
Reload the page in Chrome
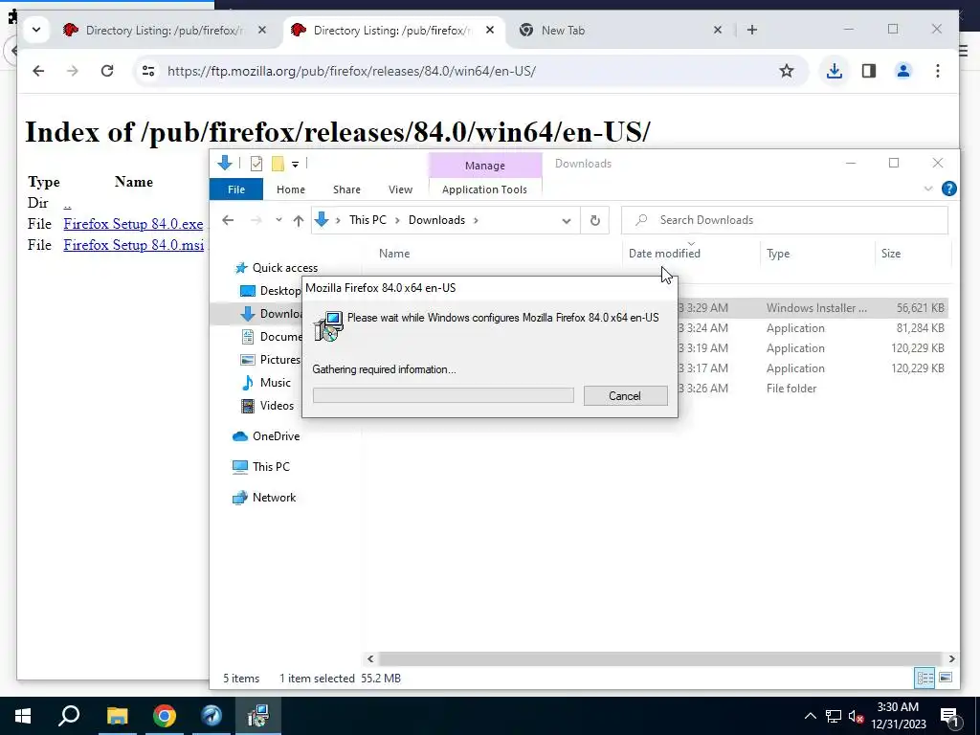(107, 71)
